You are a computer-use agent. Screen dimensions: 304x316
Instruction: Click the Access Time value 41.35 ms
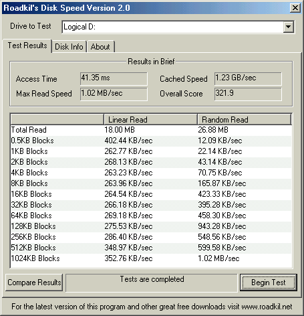point(114,78)
